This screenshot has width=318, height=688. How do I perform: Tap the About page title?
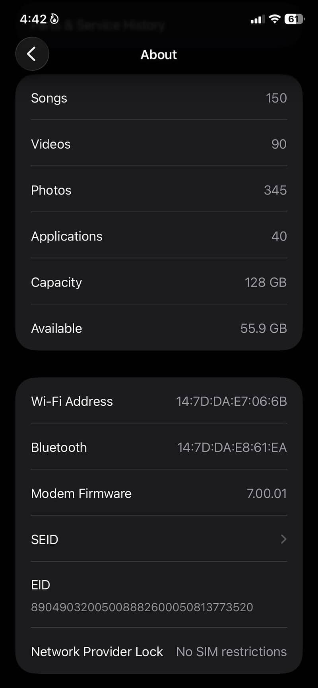(x=159, y=55)
